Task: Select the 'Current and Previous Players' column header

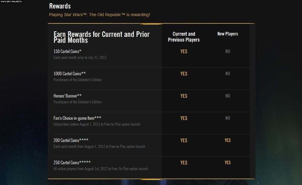Action: point(184,37)
